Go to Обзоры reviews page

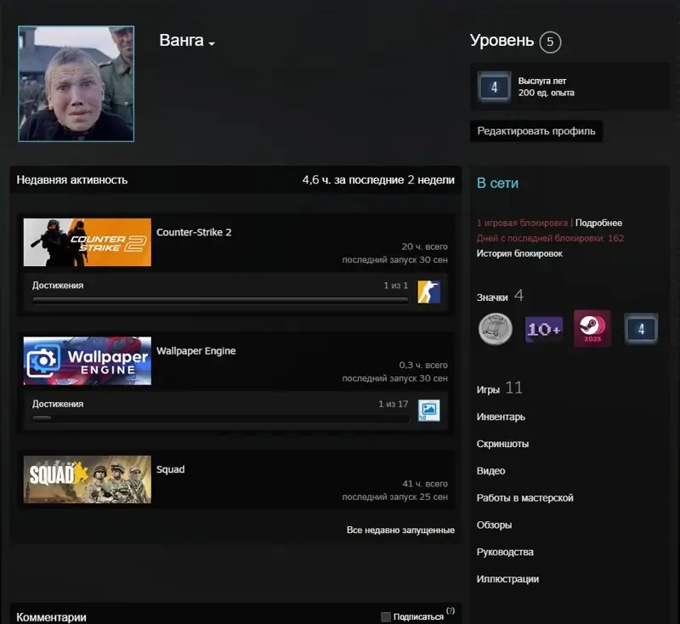(x=494, y=525)
